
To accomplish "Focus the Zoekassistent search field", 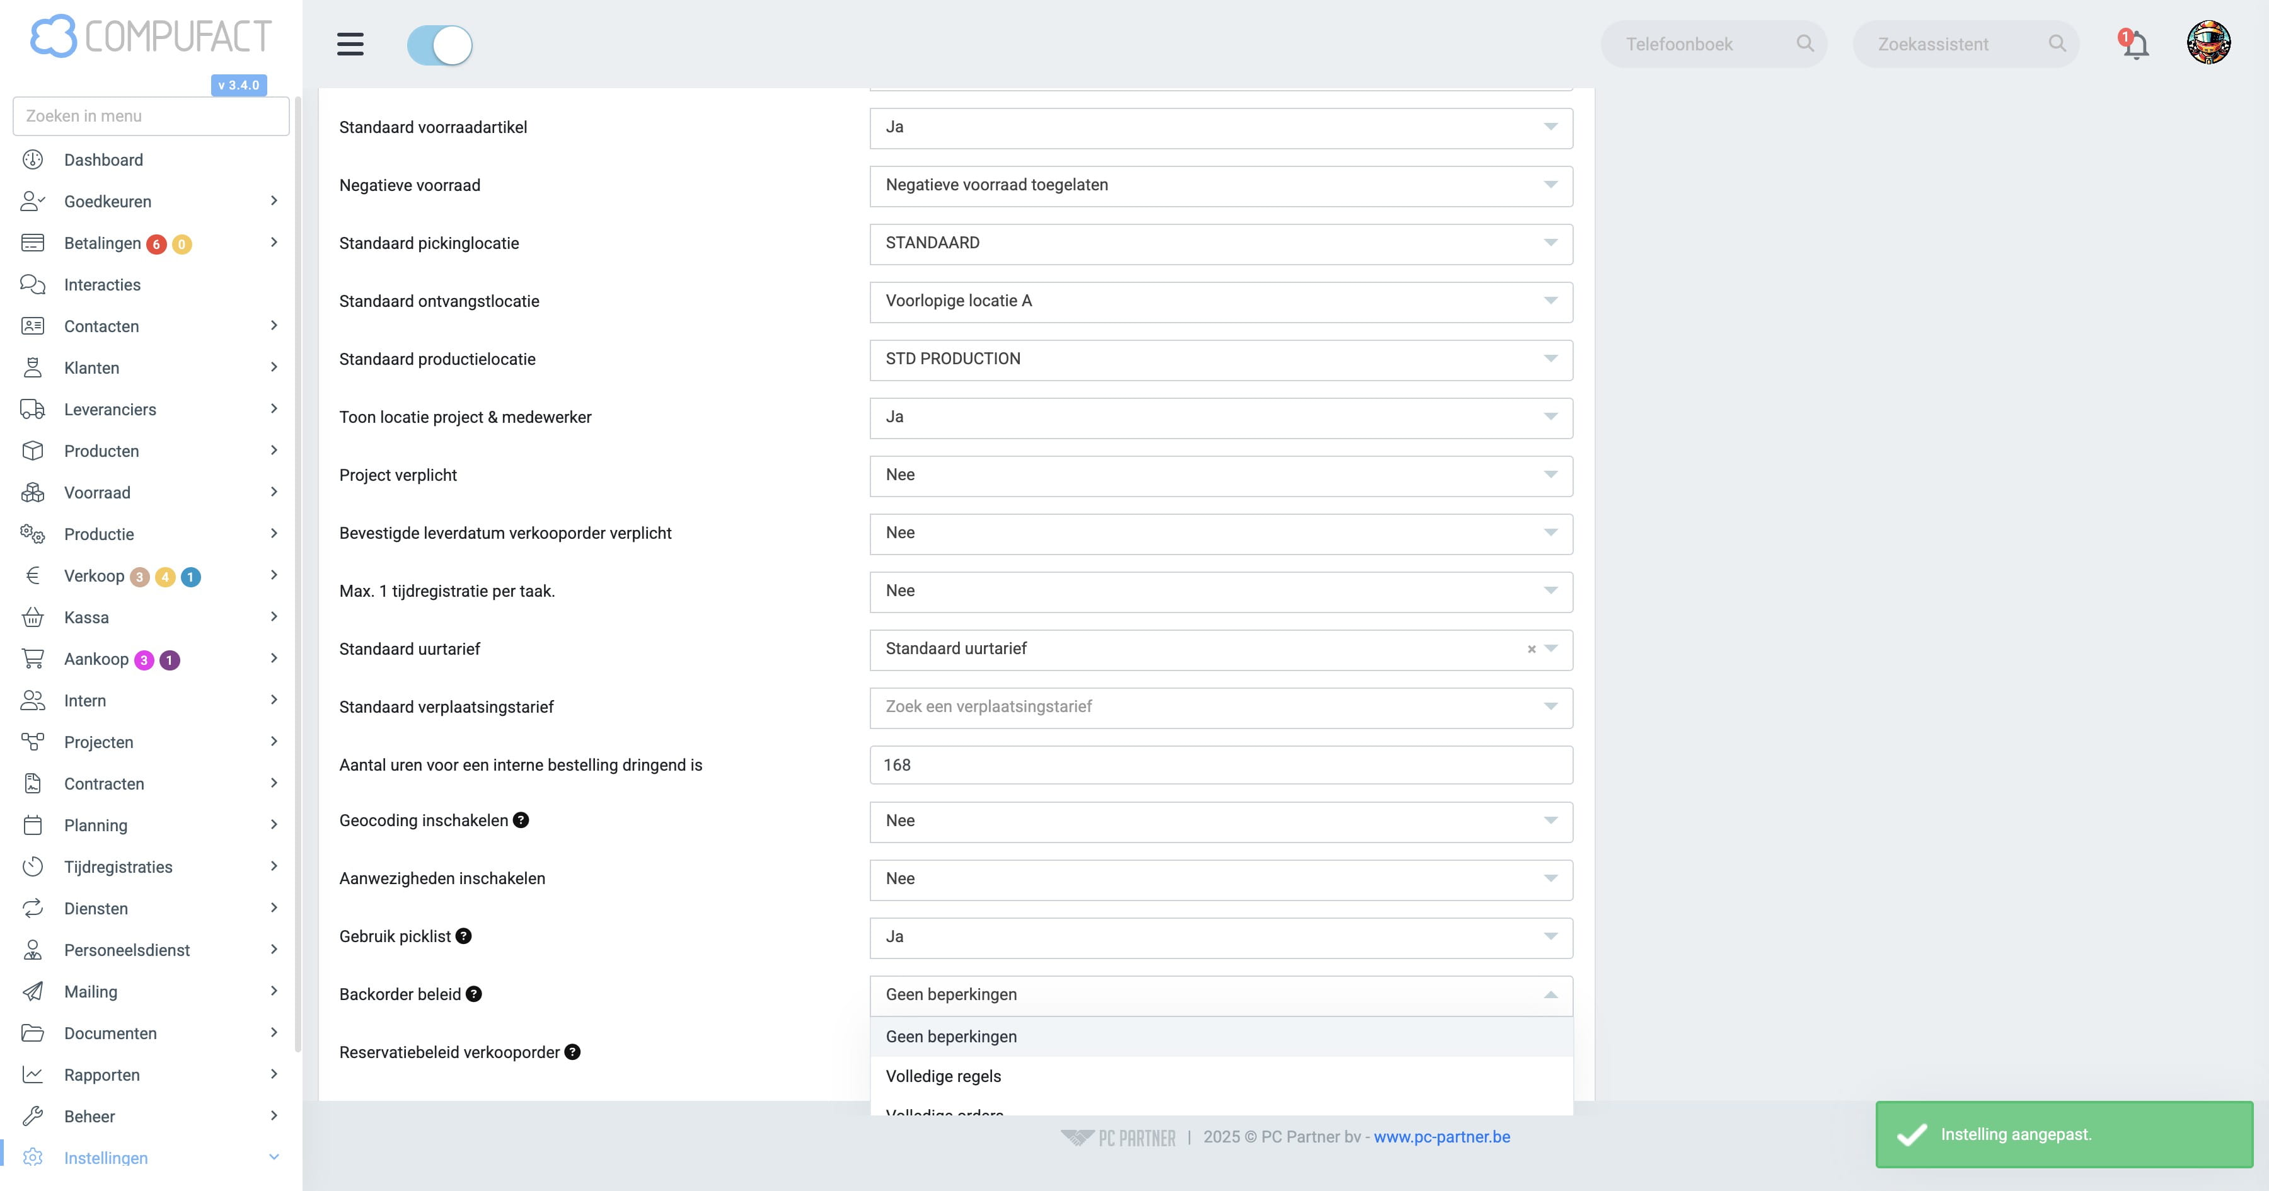I will click(x=1966, y=44).
